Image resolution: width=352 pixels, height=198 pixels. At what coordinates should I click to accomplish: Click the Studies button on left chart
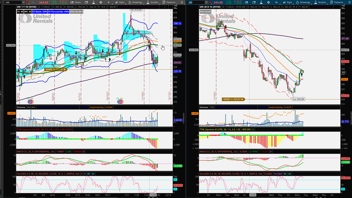coord(152,2)
